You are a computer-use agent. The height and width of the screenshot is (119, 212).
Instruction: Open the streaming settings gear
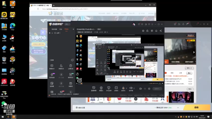(149, 89)
